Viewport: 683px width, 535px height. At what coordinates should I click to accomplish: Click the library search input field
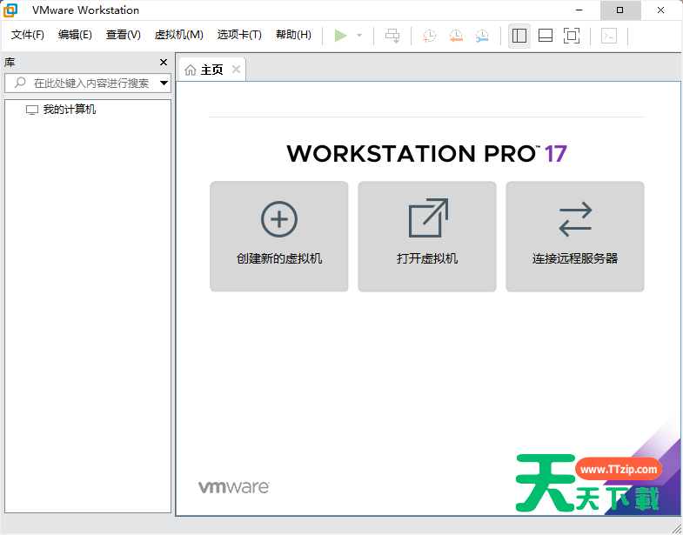[88, 83]
